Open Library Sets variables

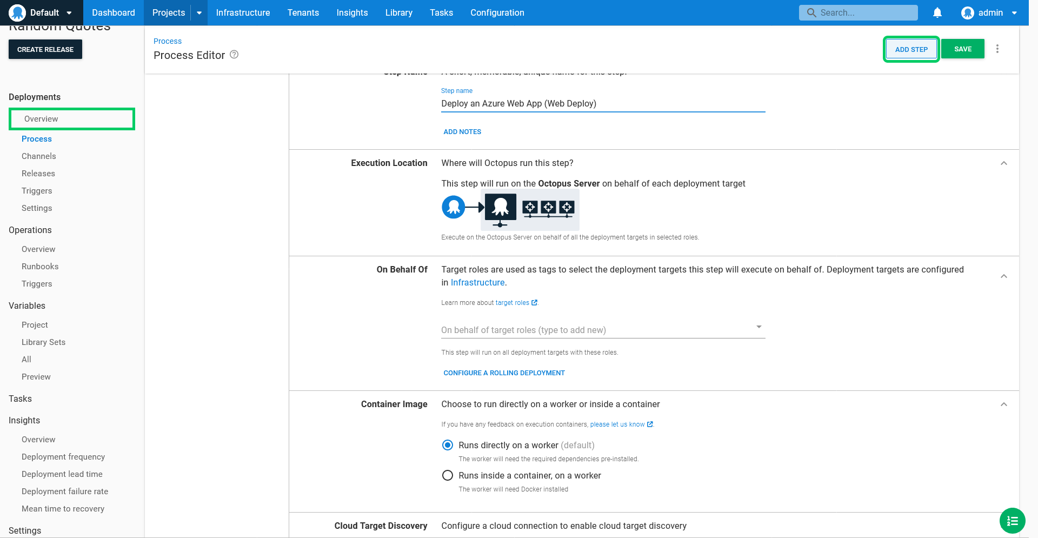click(x=43, y=342)
